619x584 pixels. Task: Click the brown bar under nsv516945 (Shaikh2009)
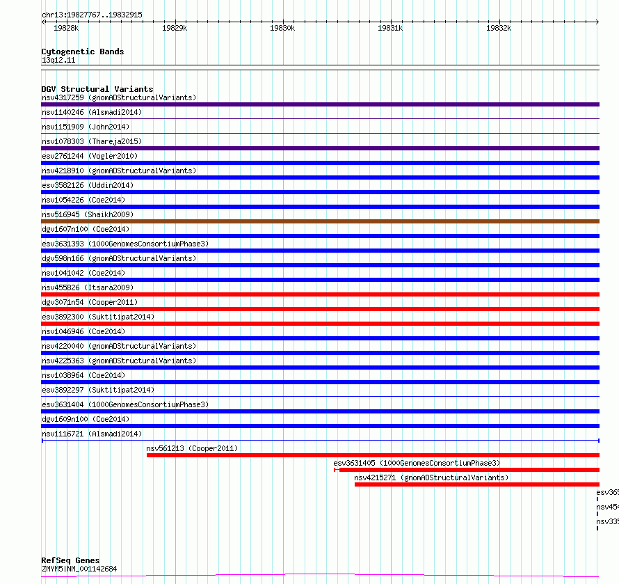tap(320, 221)
